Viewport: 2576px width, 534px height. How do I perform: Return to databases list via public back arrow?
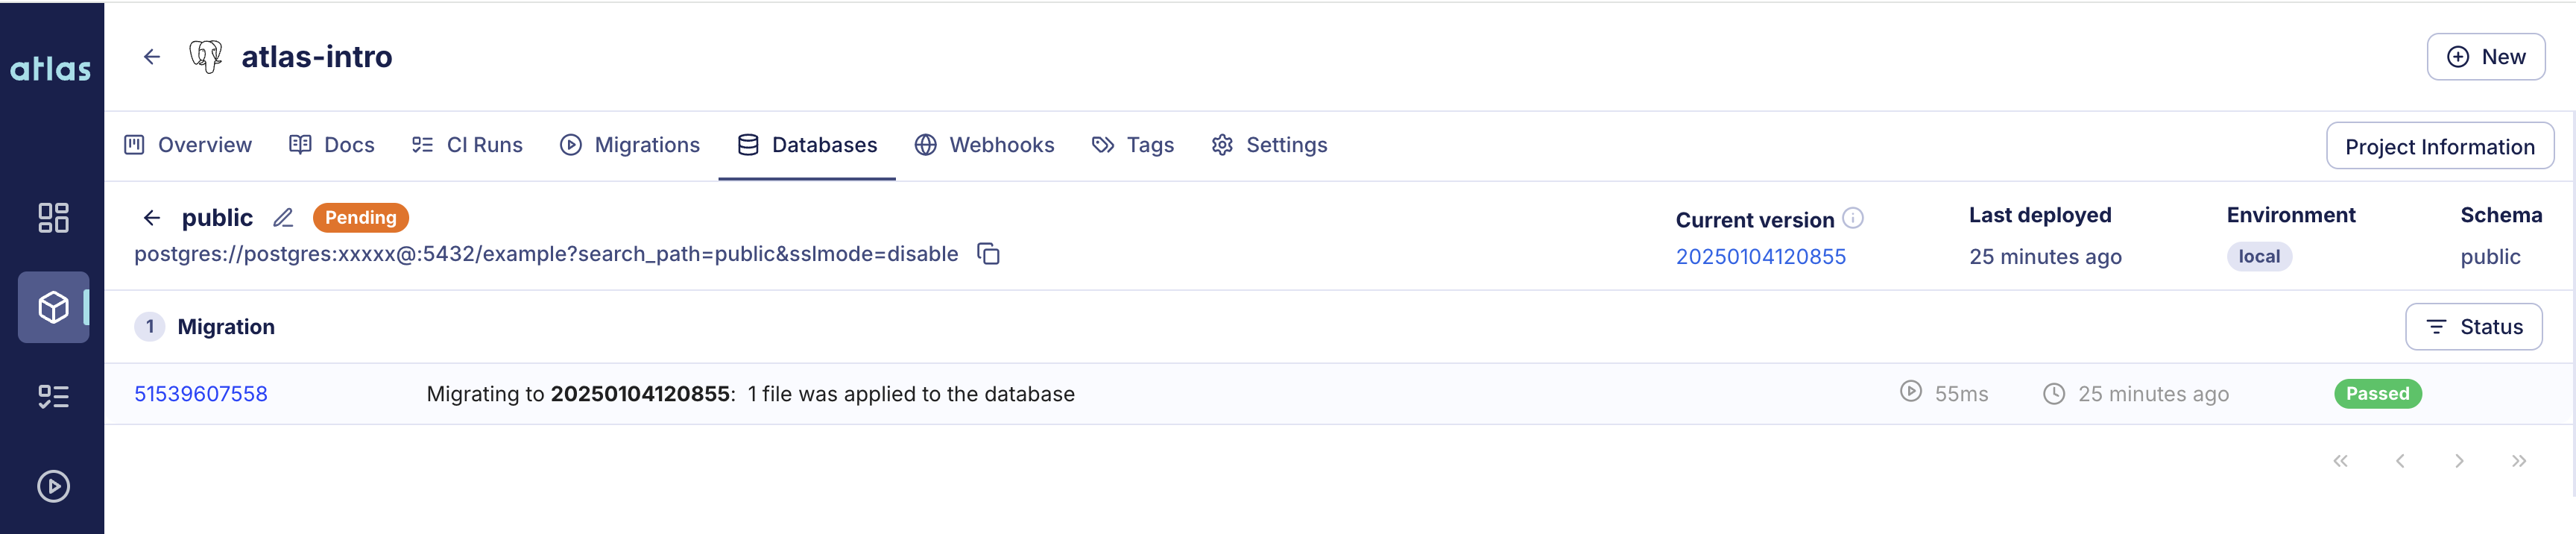(x=152, y=217)
